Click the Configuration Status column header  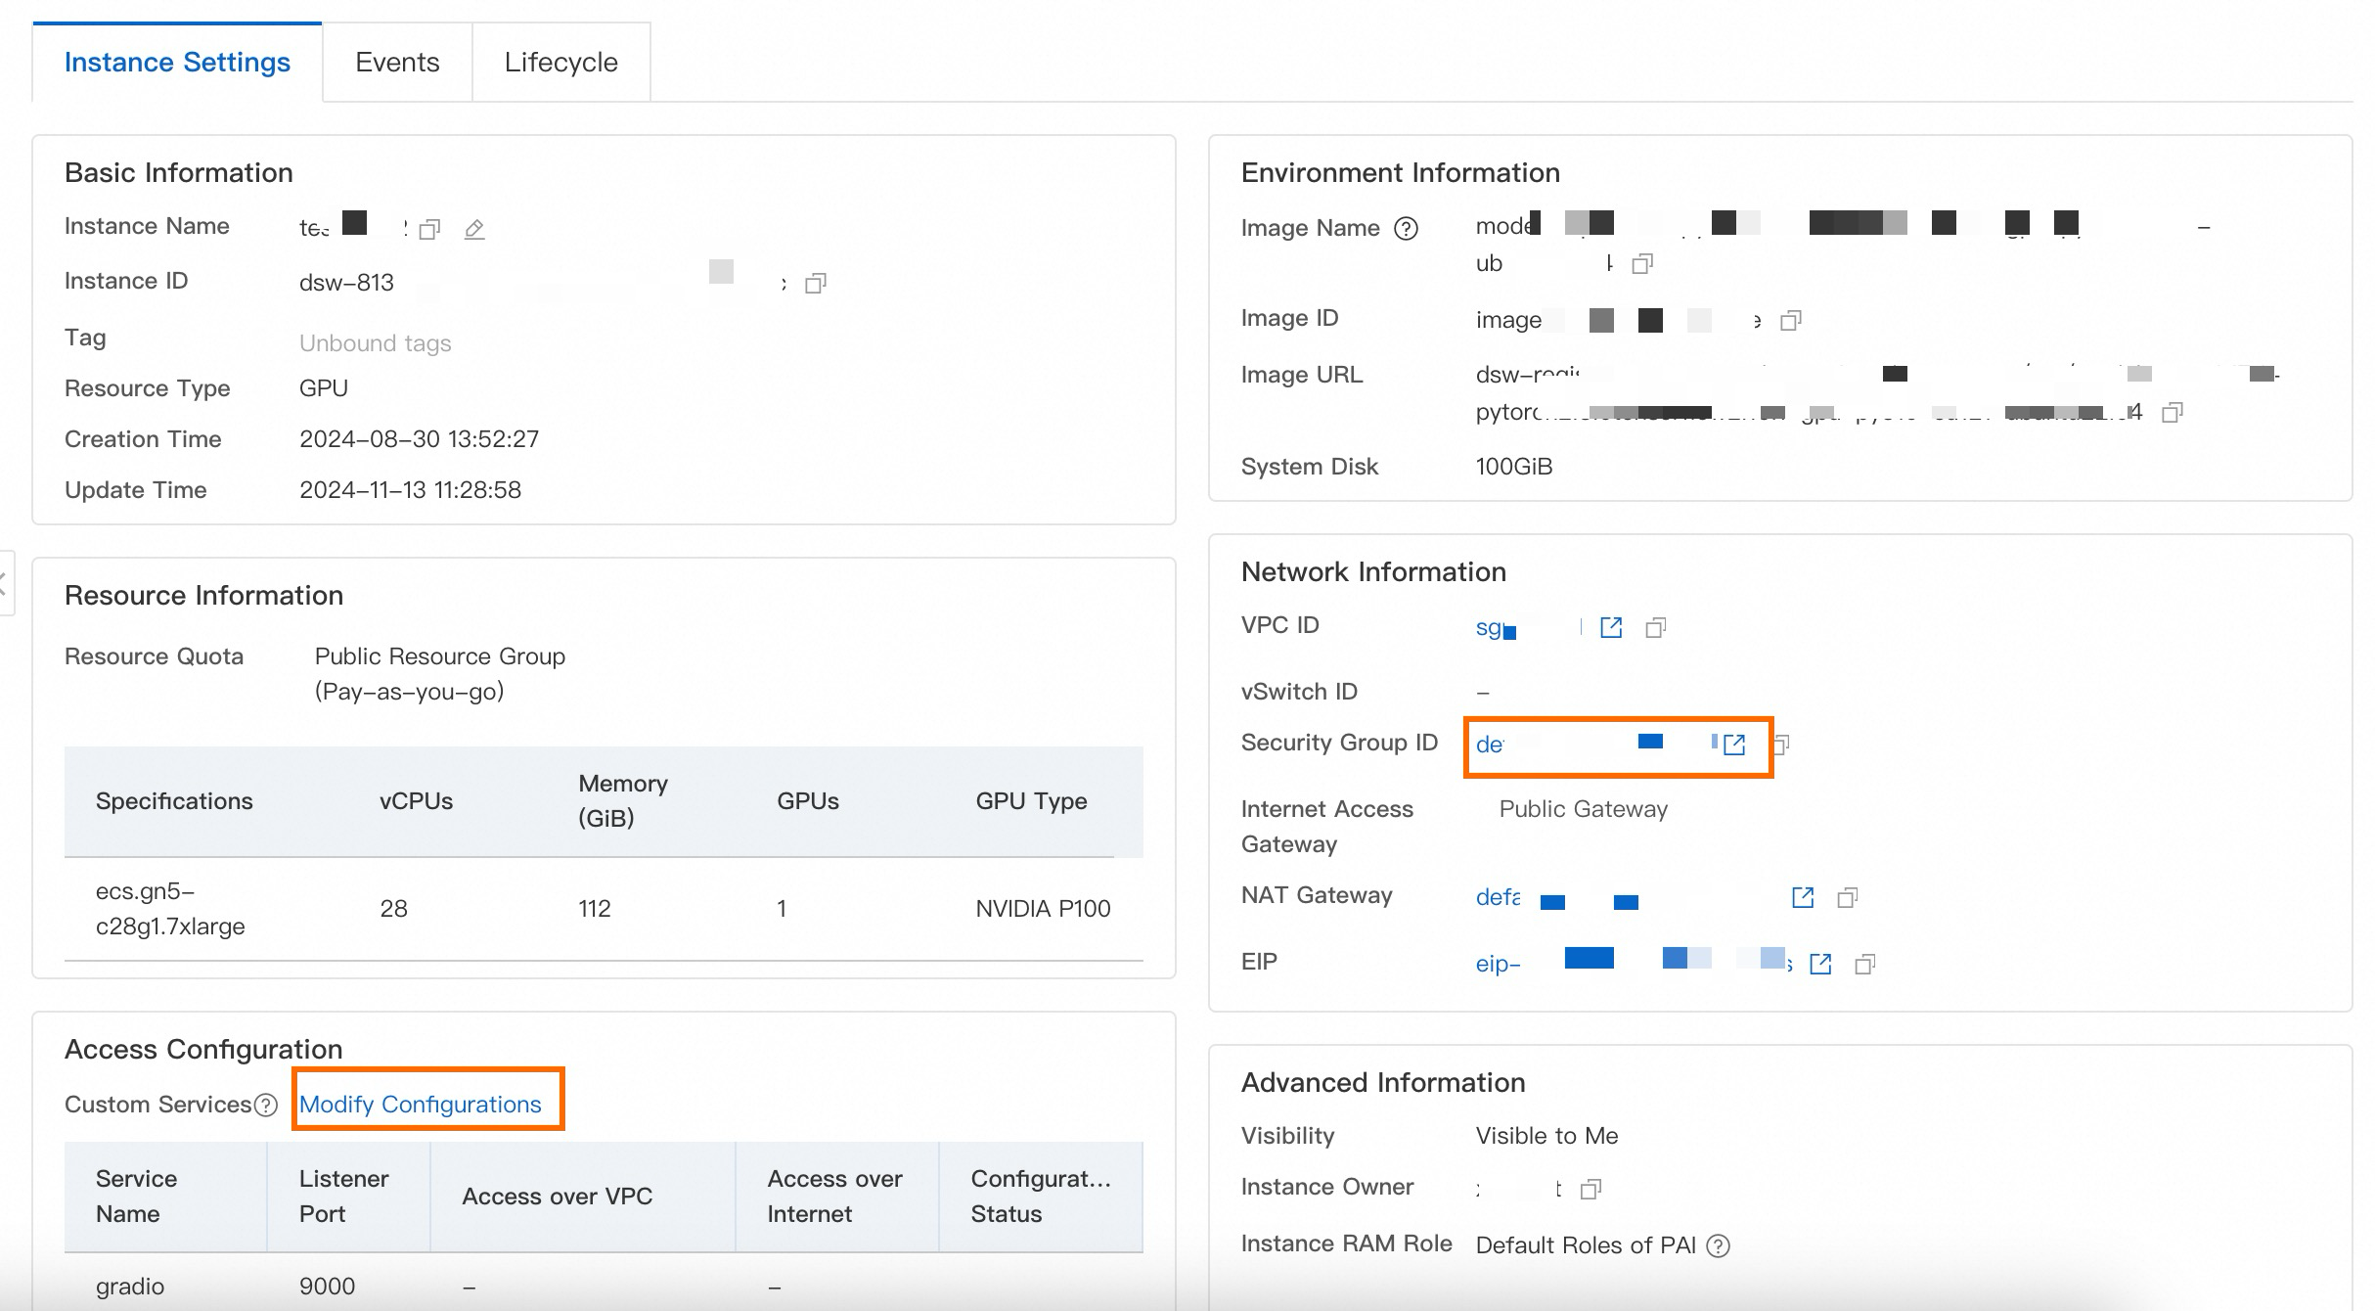(1041, 1197)
